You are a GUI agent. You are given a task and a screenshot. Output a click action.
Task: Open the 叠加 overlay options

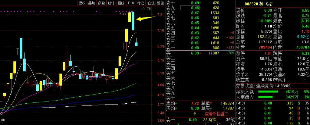[92, 3]
